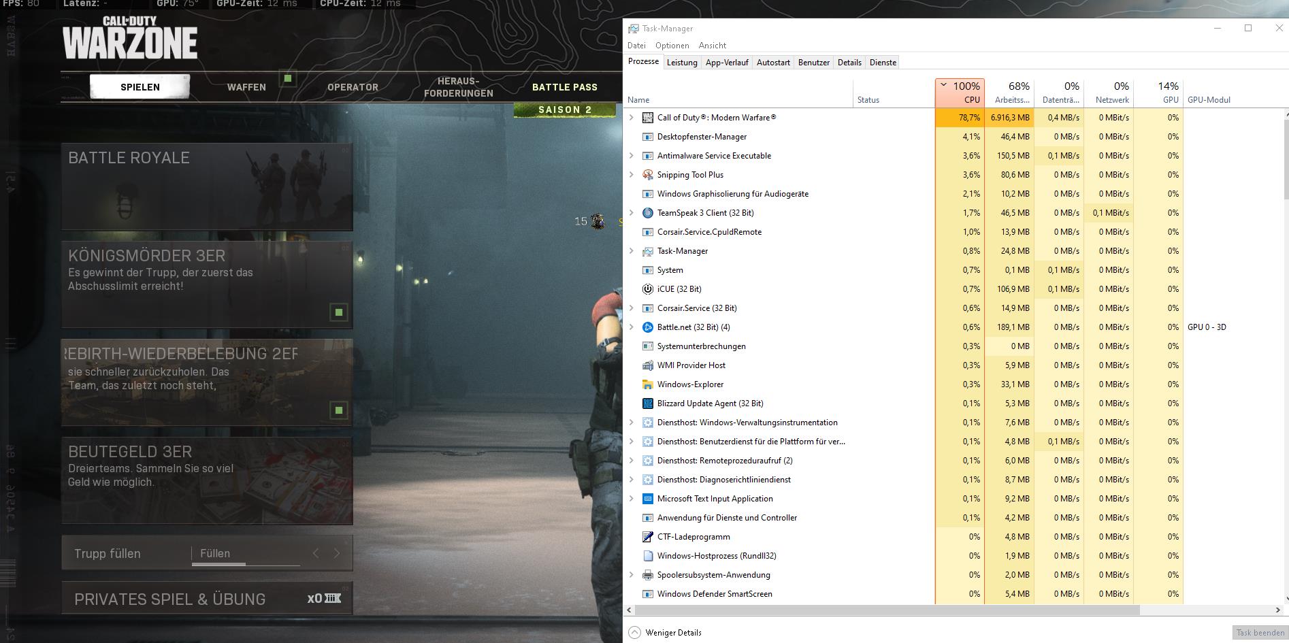Screen dimensions: 1289x643
Task: Open Privates Spiel & Übung
Action: [x=207, y=598]
